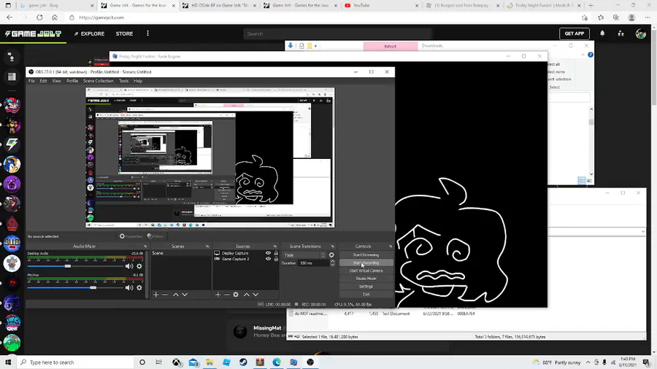Image resolution: width=657 pixels, height=369 pixels.
Task: Add a new scene with plus icon
Action: [156, 295]
